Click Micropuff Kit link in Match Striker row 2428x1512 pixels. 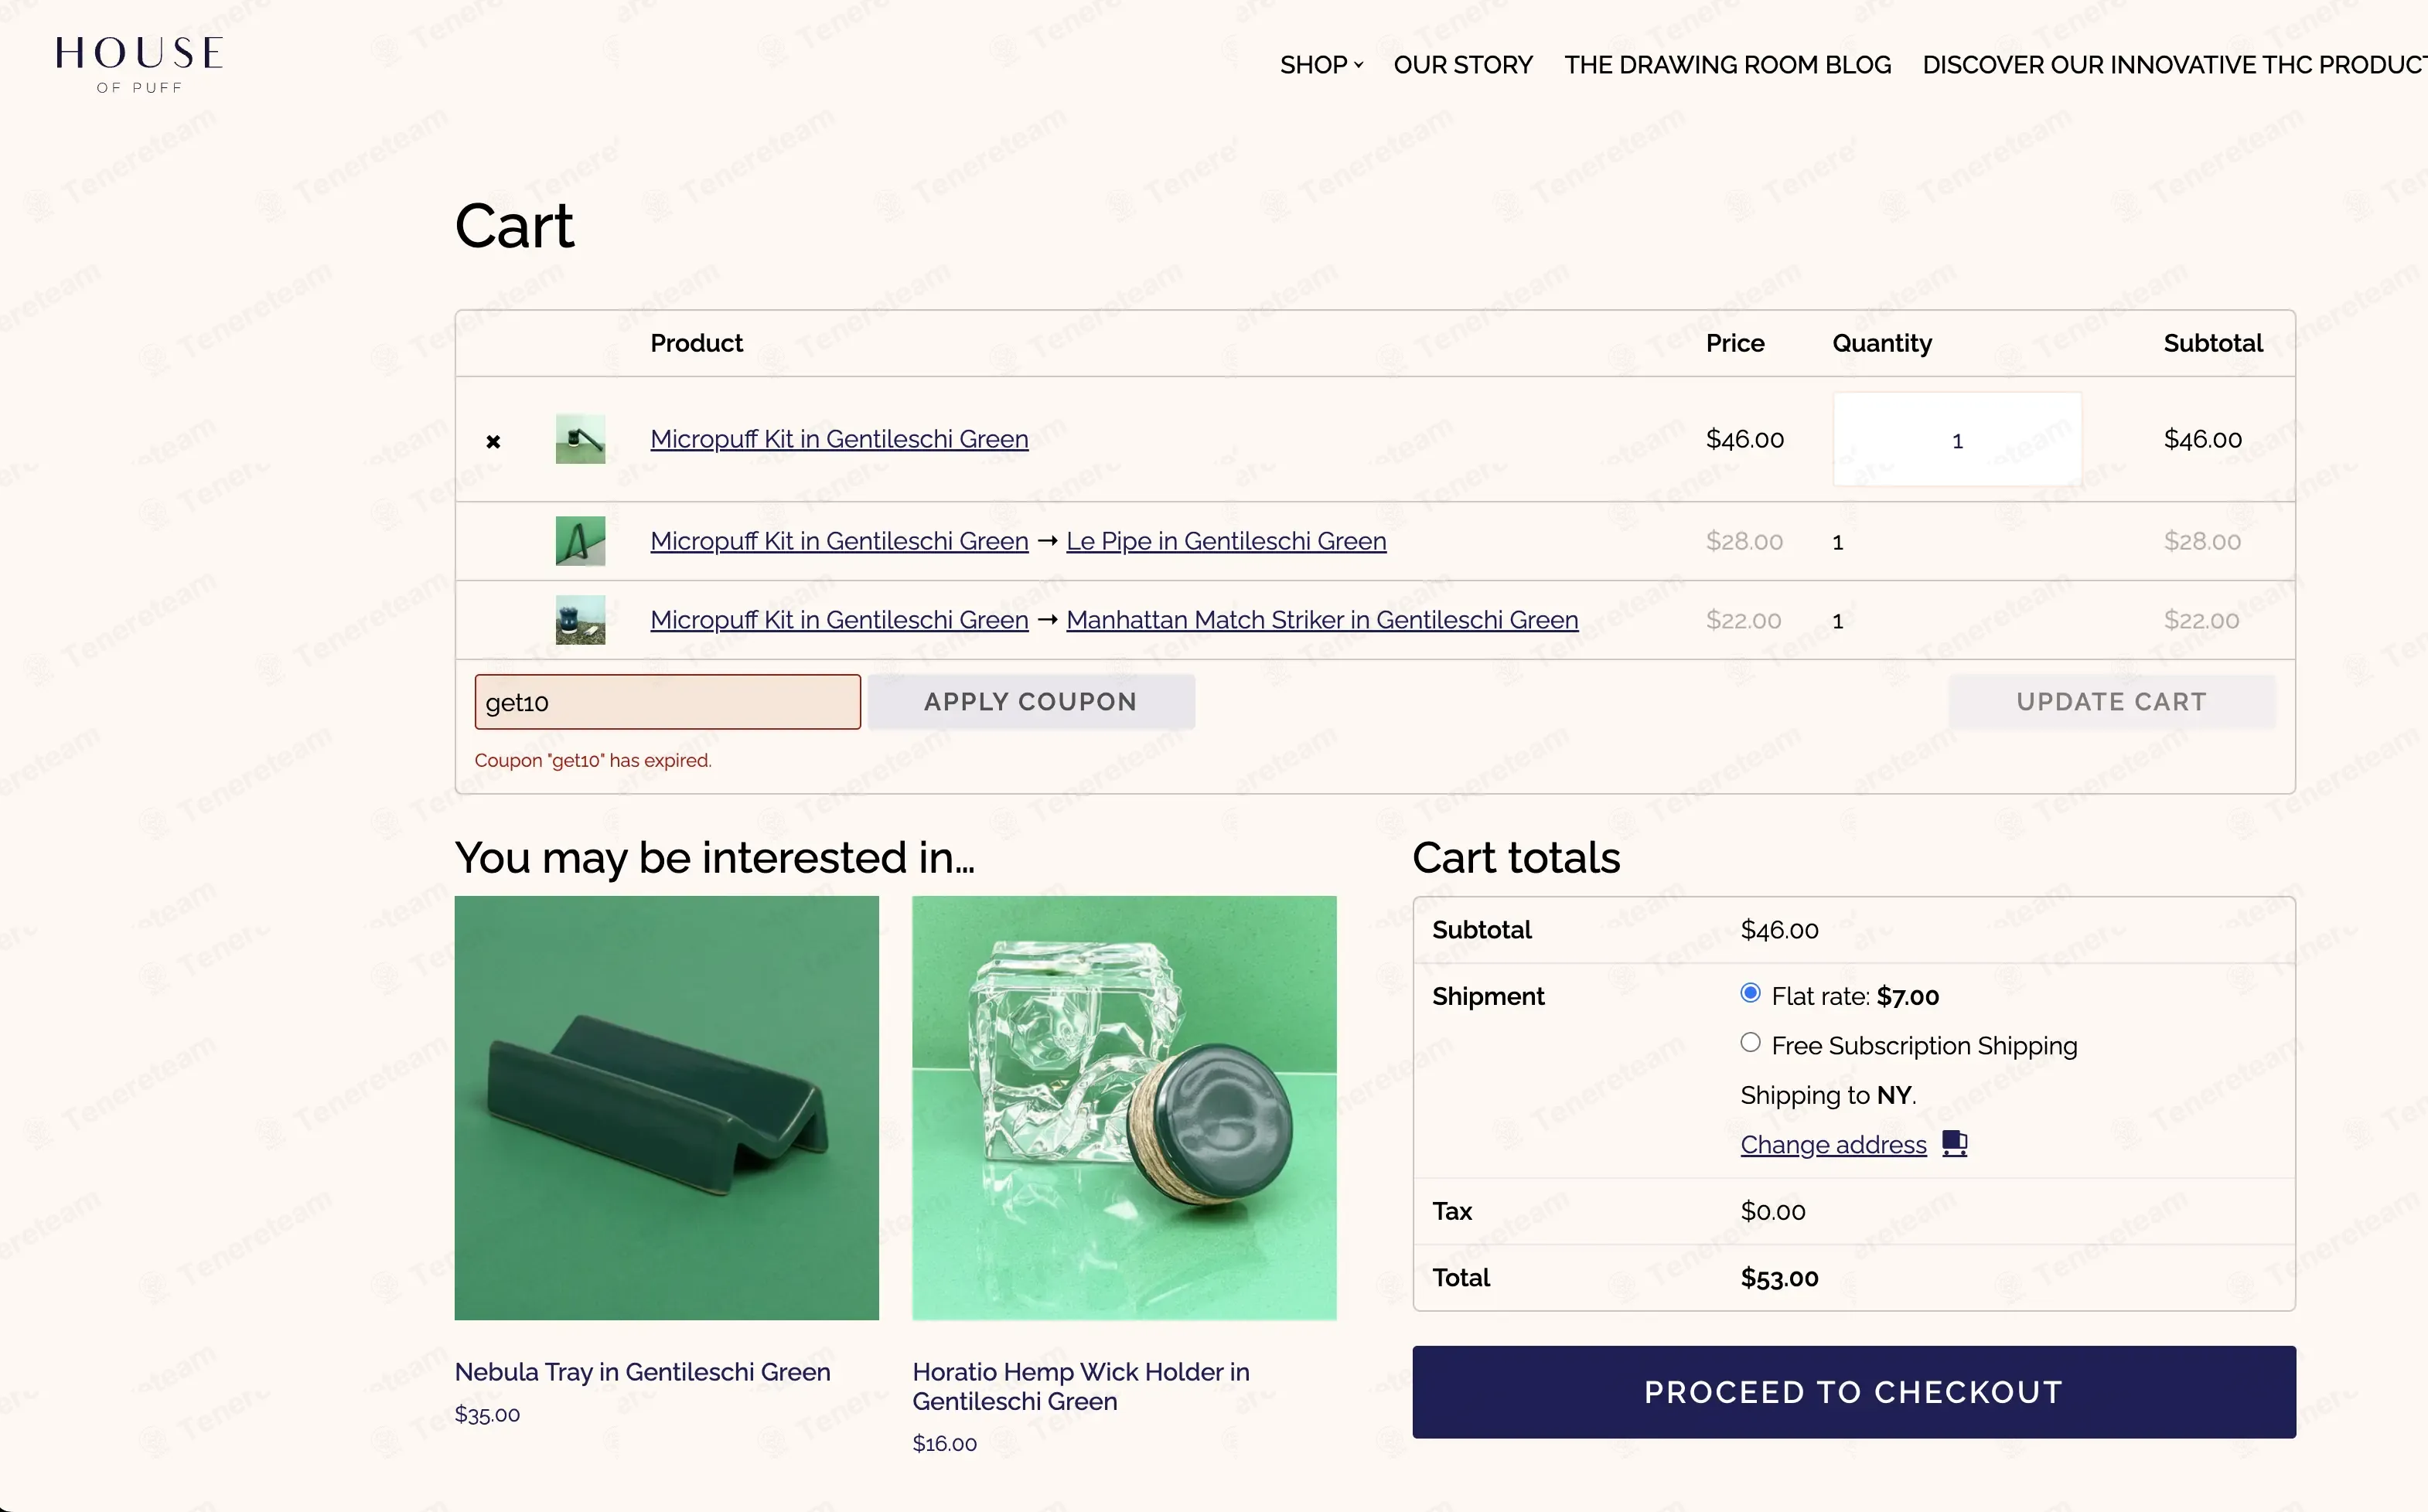[839, 620]
